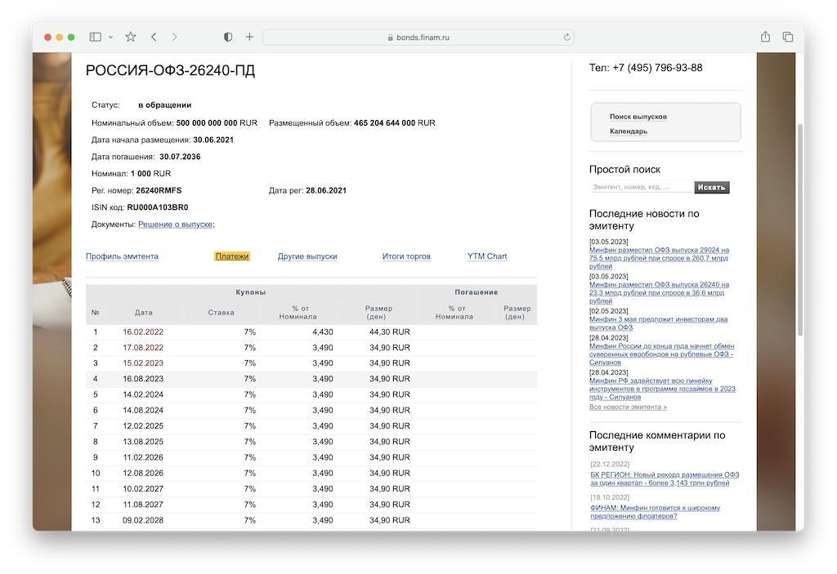
Task: Open a new tab with plus icon
Action: (x=249, y=37)
